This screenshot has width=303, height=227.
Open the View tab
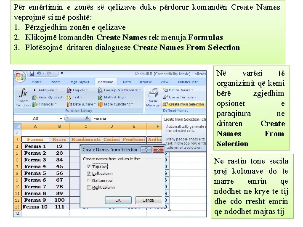click(x=165, y=82)
